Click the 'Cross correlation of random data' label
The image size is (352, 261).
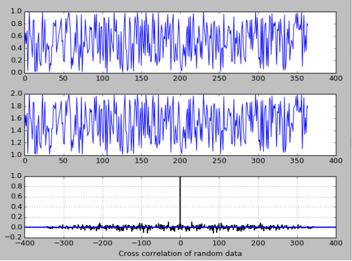[x=180, y=253]
